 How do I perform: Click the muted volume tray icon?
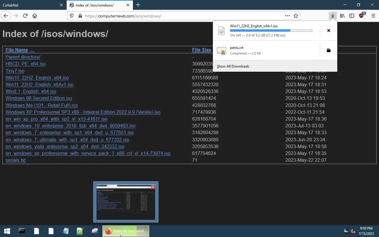click(x=353, y=231)
